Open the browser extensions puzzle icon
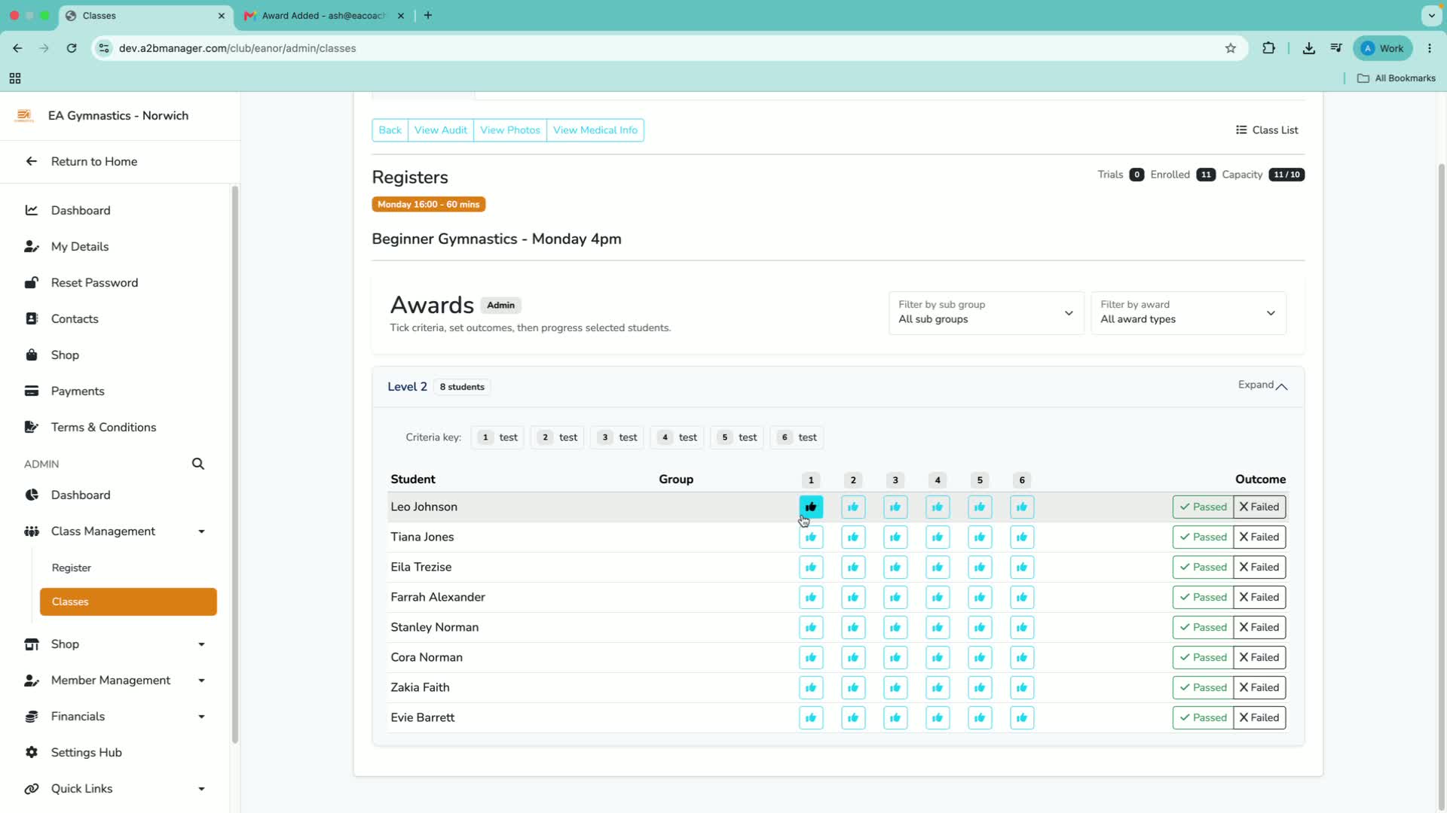1447x813 pixels. [1269, 48]
